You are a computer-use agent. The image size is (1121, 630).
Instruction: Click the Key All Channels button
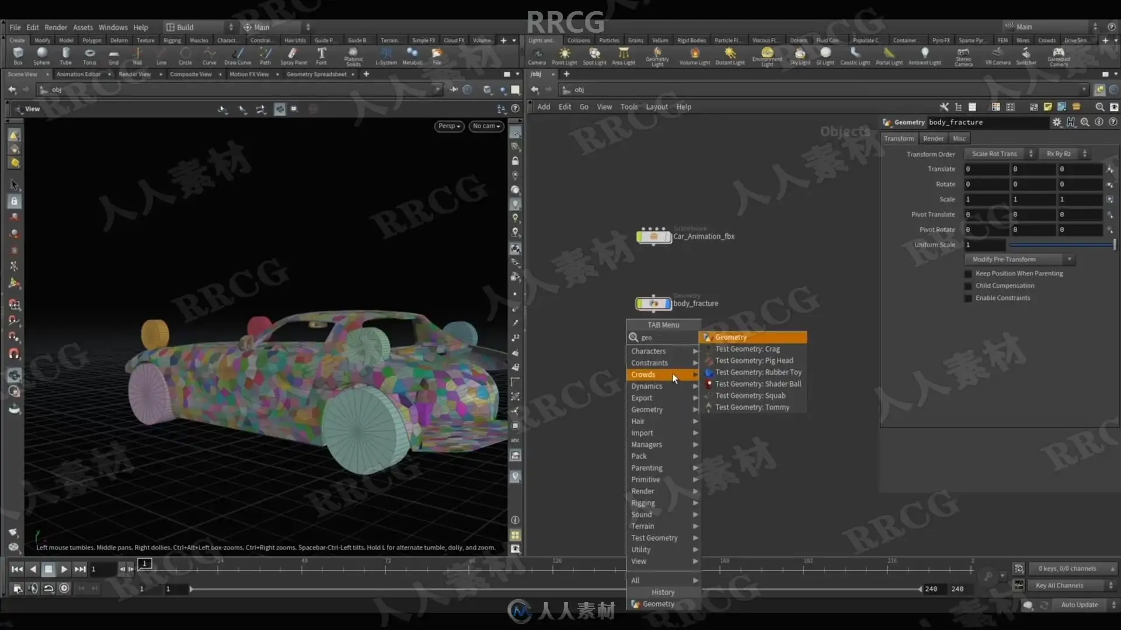pyautogui.click(x=1059, y=586)
